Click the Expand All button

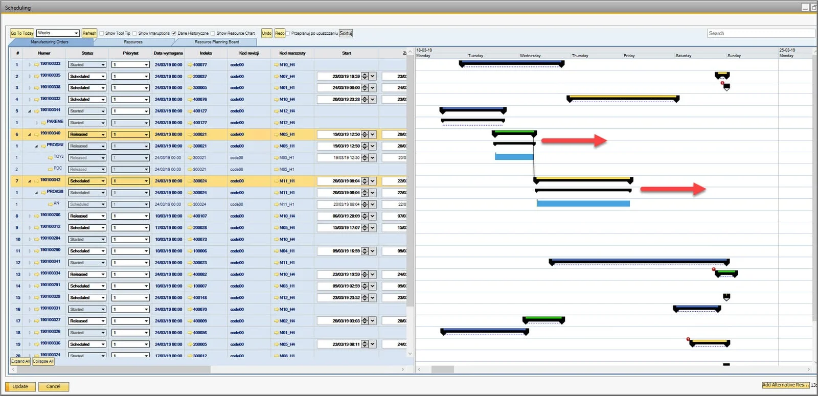[20, 361]
